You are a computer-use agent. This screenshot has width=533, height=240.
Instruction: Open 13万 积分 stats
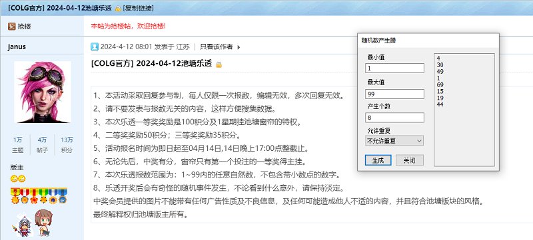pos(67,145)
